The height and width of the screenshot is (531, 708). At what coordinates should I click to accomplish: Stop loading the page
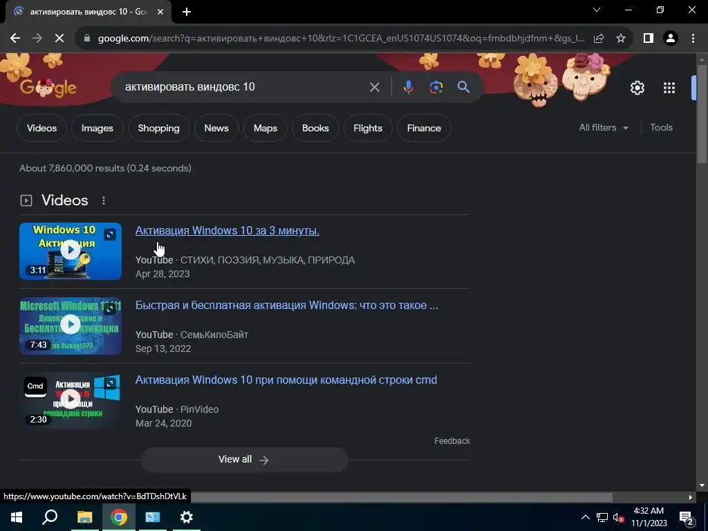coord(59,39)
